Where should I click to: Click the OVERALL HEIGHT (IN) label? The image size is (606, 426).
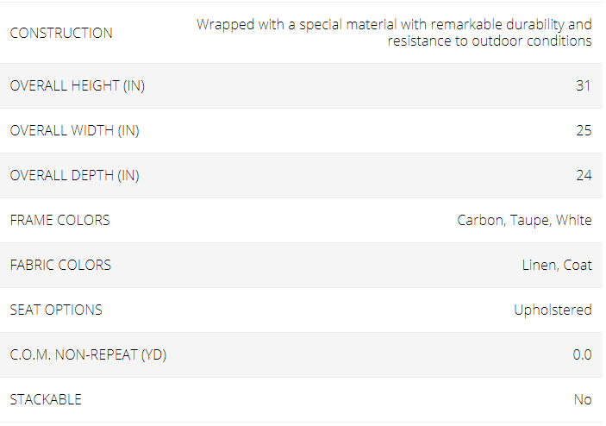pyautogui.click(x=78, y=86)
